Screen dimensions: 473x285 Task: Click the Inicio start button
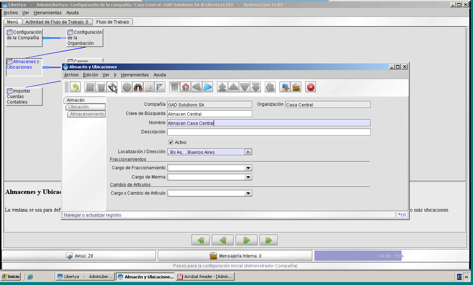coord(11,277)
